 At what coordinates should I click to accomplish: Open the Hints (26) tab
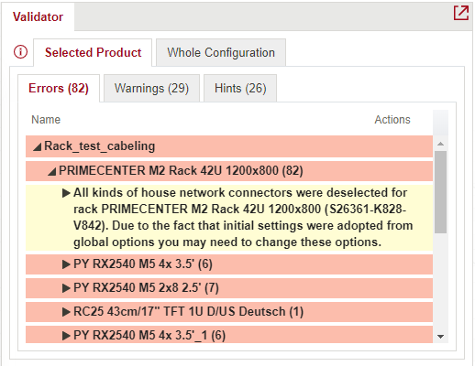pyautogui.click(x=240, y=88)
